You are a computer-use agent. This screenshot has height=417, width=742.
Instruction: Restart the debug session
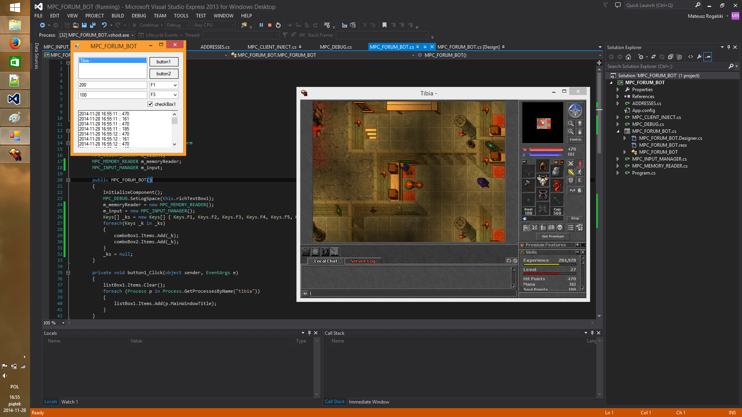(x=278, y=25)
